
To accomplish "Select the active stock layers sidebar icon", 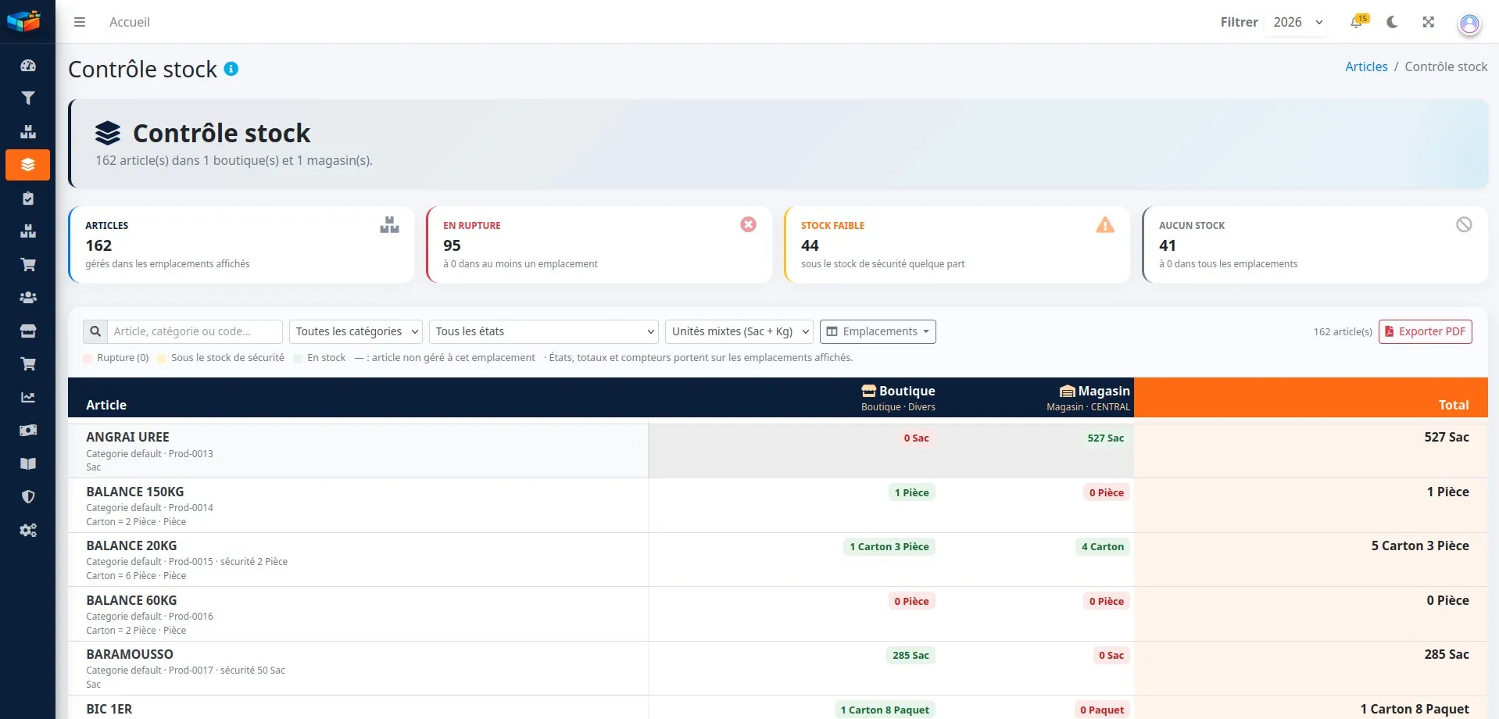I will pos(28,165).
